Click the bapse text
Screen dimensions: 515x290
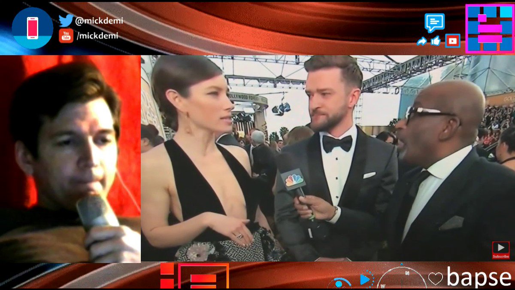pos(479,277)
